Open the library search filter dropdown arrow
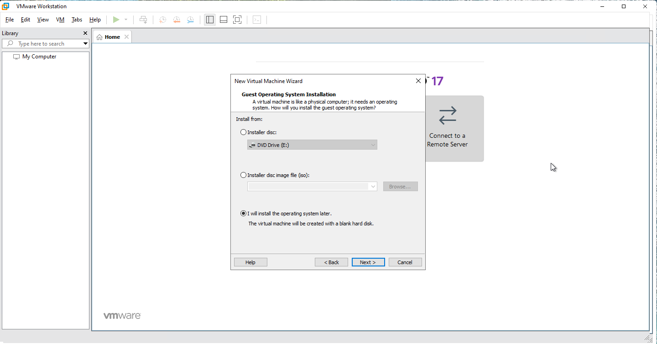 coord(85,44)
